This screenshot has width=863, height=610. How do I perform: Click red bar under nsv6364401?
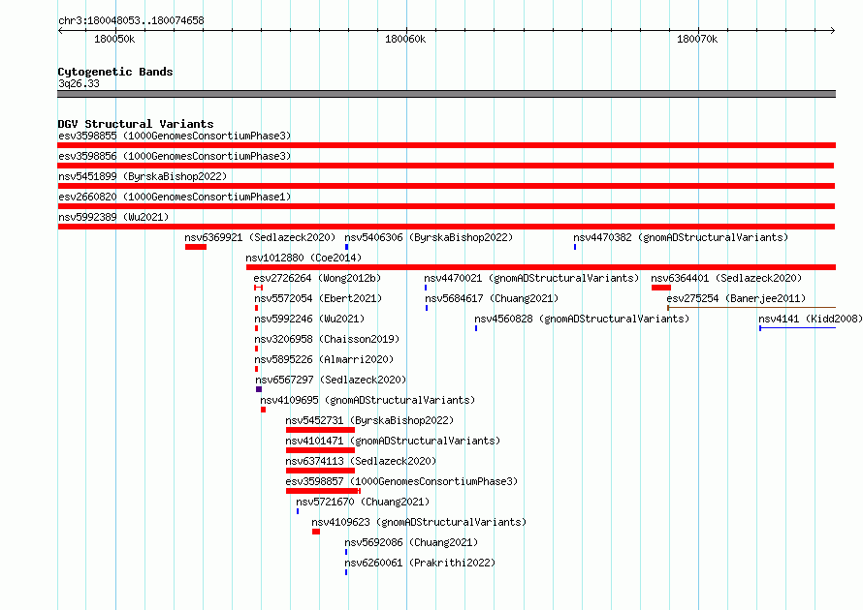coord(661,288)
